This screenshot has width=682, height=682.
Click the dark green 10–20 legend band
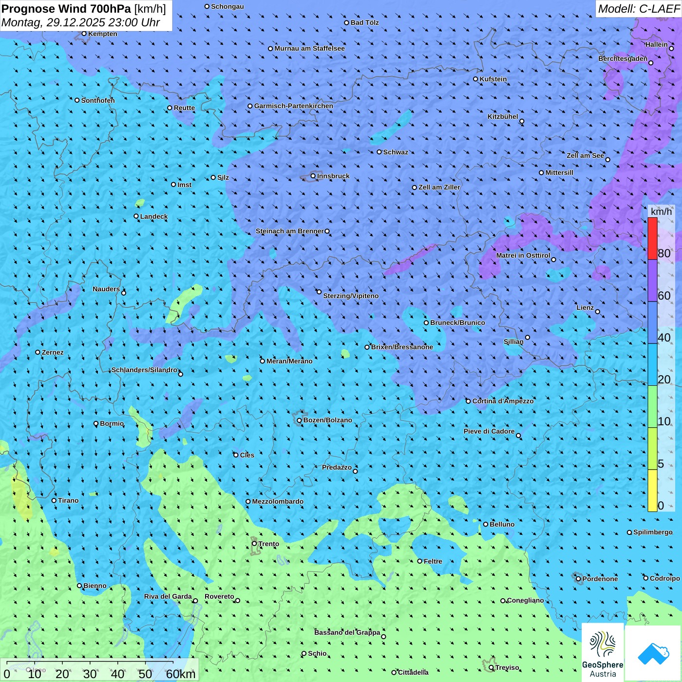click(x=652, y=407)
